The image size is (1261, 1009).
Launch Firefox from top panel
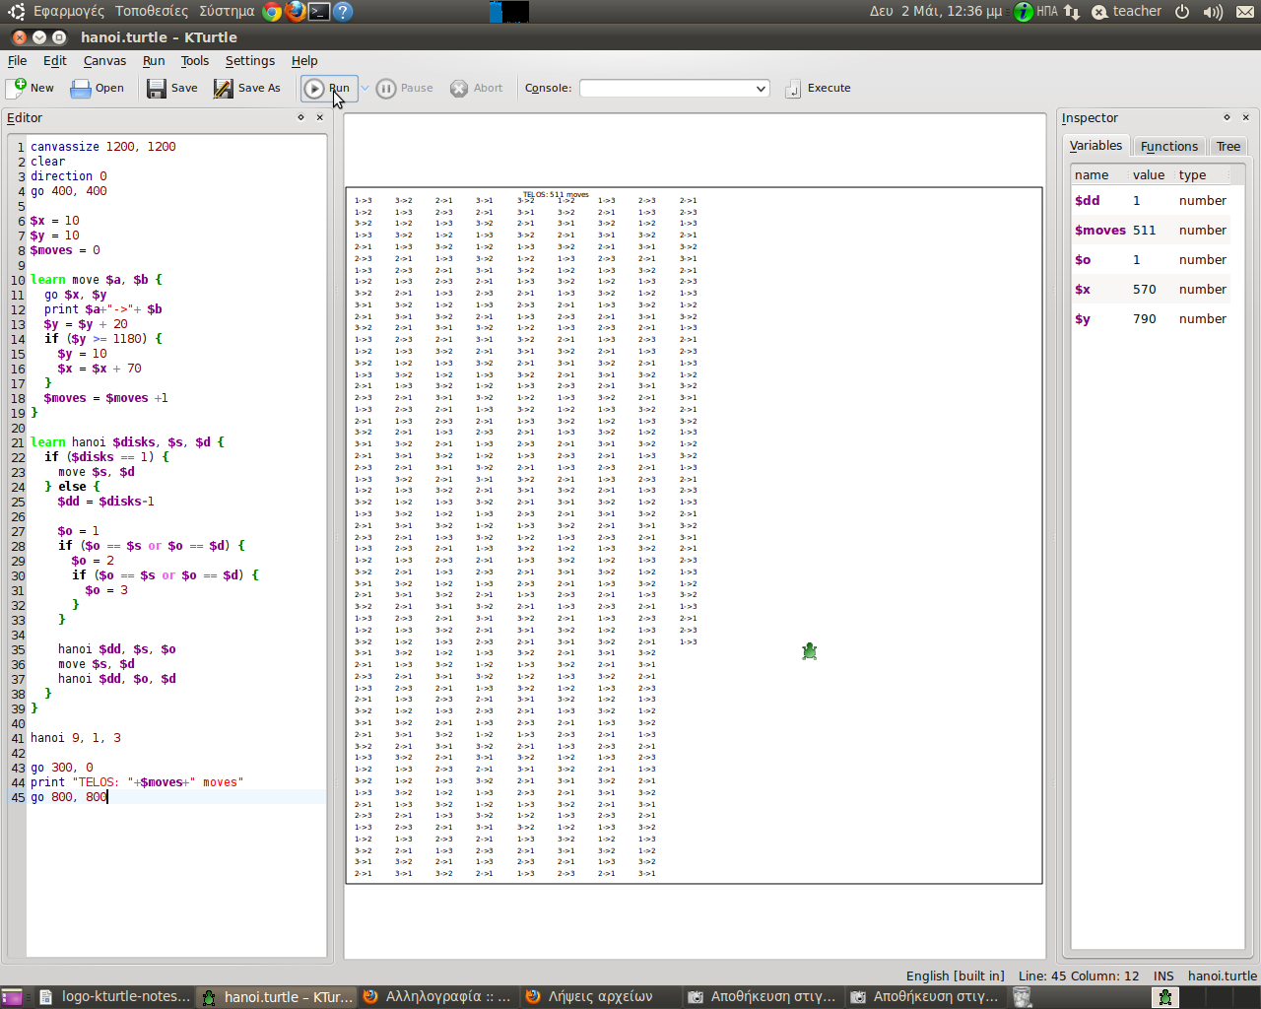[x=296, y=11]
